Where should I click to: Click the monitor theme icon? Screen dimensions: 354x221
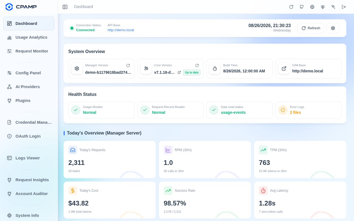[x=323, y=7]
